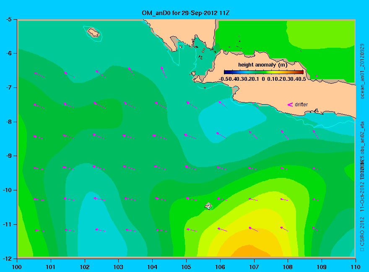Click the y-axis label '-11'
This screenshot has height=272, width=369.
click(7, 224)
